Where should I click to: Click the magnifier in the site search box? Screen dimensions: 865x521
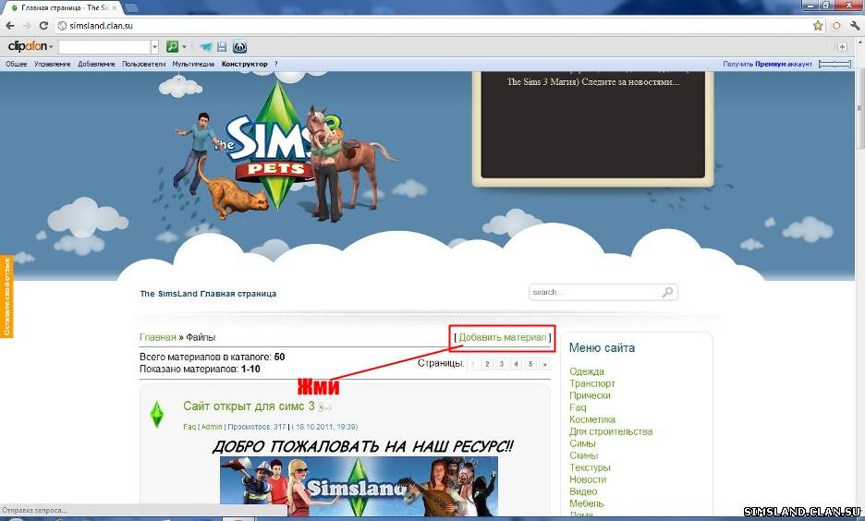point(667,292)
